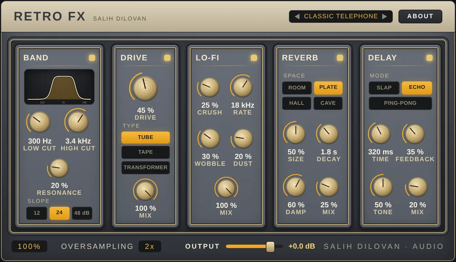Click the Crush knob
The width and height of the screenshot is (456, 262).
pyautogui.click(x=209, y=87)
